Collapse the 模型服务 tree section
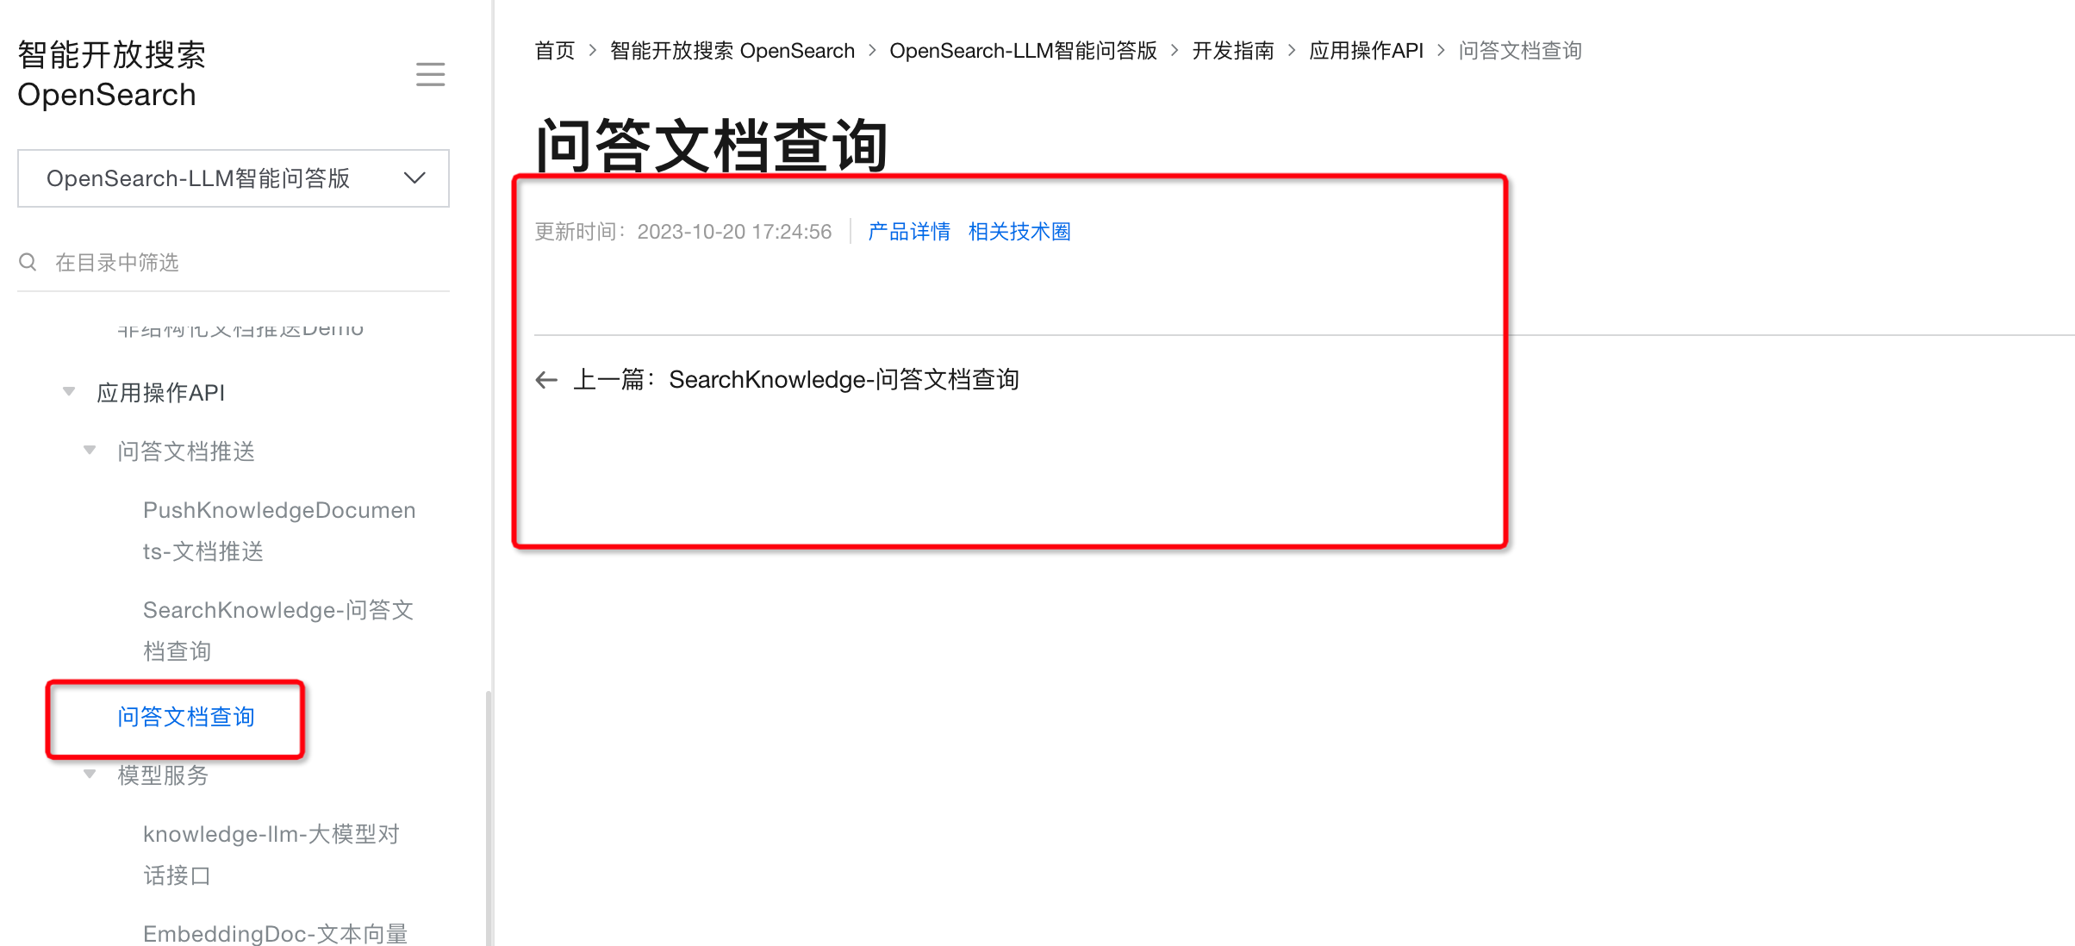This screenshot has width=2075, height=946. point(90,775)
